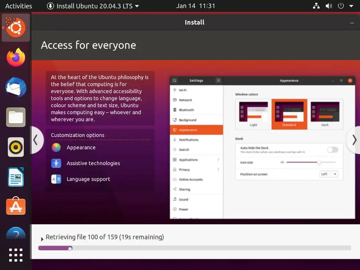Open the Help icon in dock
Screen dimensions: 360x270
pos(15,233)
